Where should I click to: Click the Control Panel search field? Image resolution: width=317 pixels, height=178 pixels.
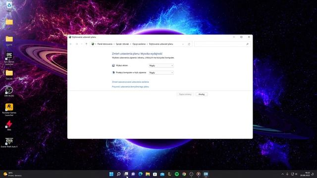(x=222, y=44)
